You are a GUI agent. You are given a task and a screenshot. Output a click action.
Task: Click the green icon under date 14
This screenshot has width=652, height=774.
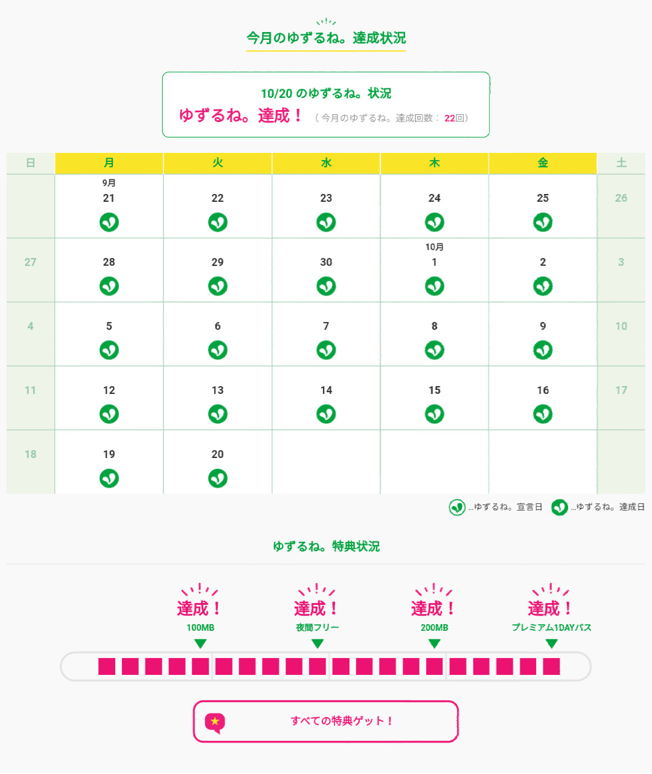click(326, 414)
